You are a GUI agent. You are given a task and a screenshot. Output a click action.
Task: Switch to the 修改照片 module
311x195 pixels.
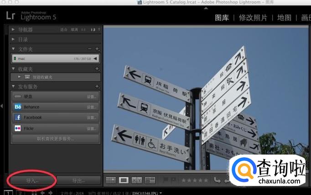[253, 18]
